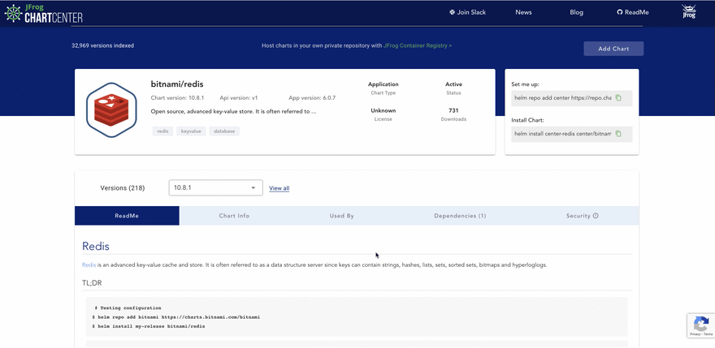Open the GitHub ReadMe link in header

pyautogui.click(x=632, y=12)
